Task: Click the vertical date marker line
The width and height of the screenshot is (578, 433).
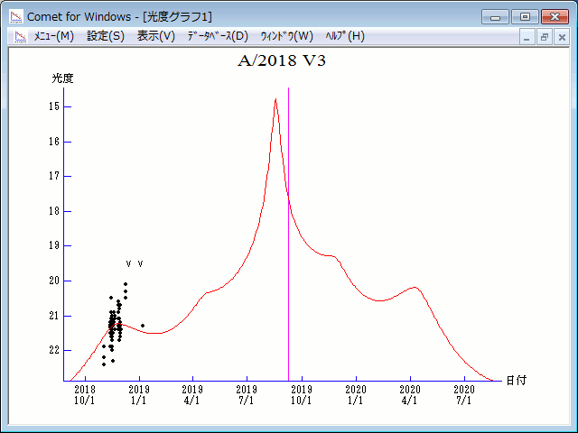Action: click(x=288, y=226)
